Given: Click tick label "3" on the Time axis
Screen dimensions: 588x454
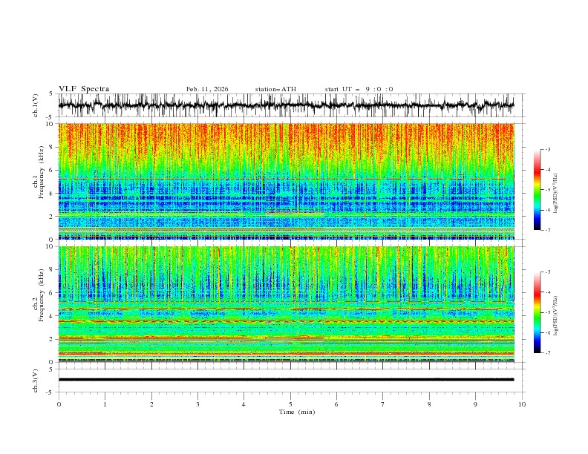Looking at the screenshot, I should [197, 404].
